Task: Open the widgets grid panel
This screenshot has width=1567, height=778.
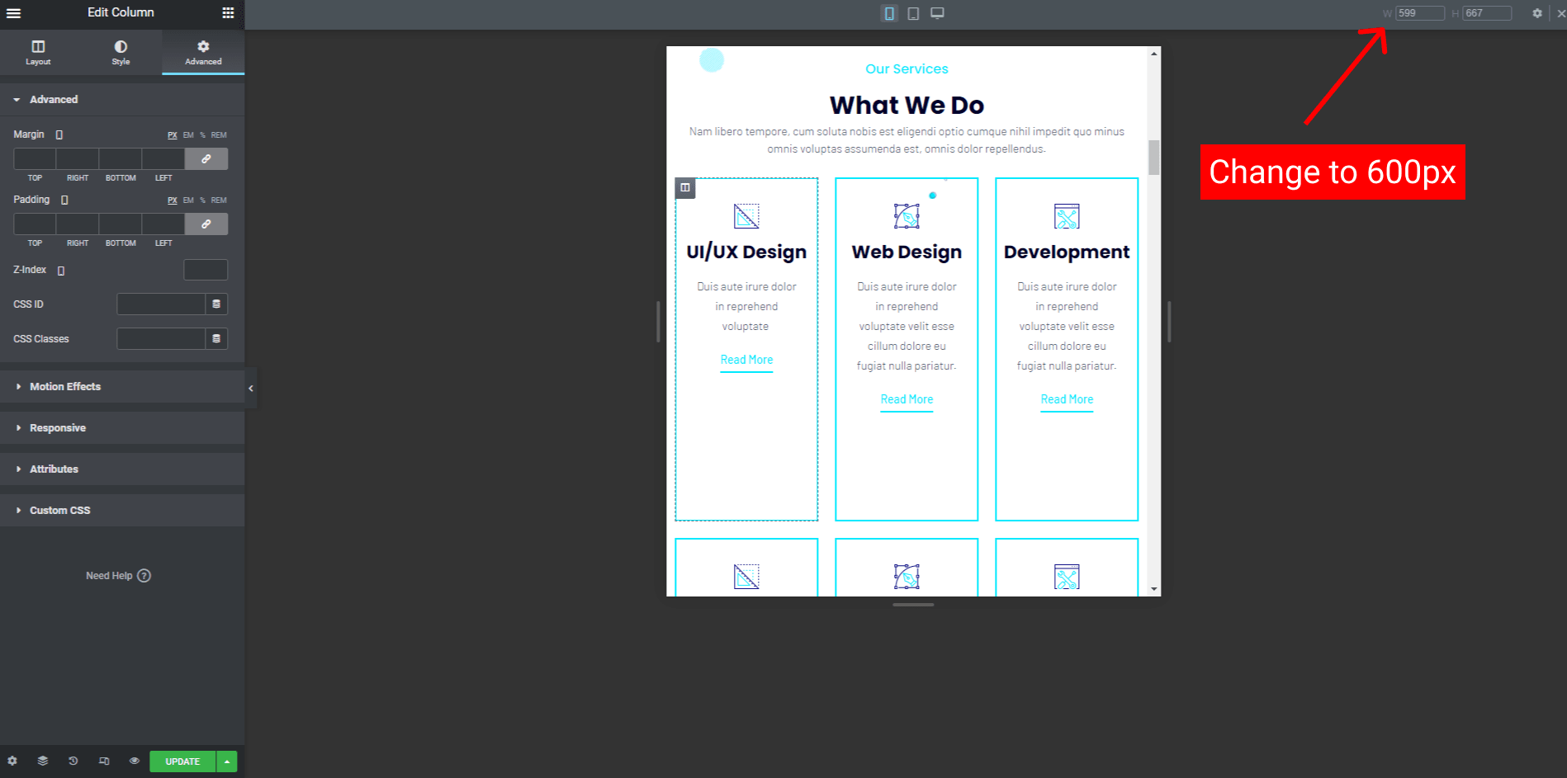Action: pos(228,12)
